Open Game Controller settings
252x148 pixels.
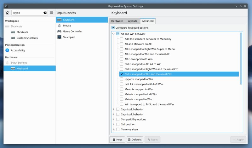pos(72,31)
